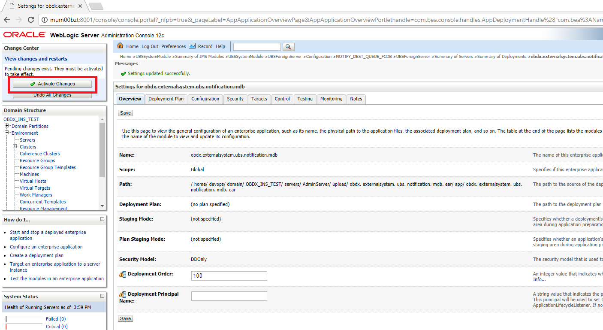
Task: Click Failed (0) status link
Action: pyautogui.click(x=56, y=319)
